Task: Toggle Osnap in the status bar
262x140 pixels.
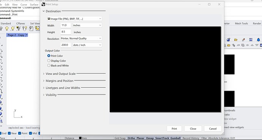Action: [150, 138]
